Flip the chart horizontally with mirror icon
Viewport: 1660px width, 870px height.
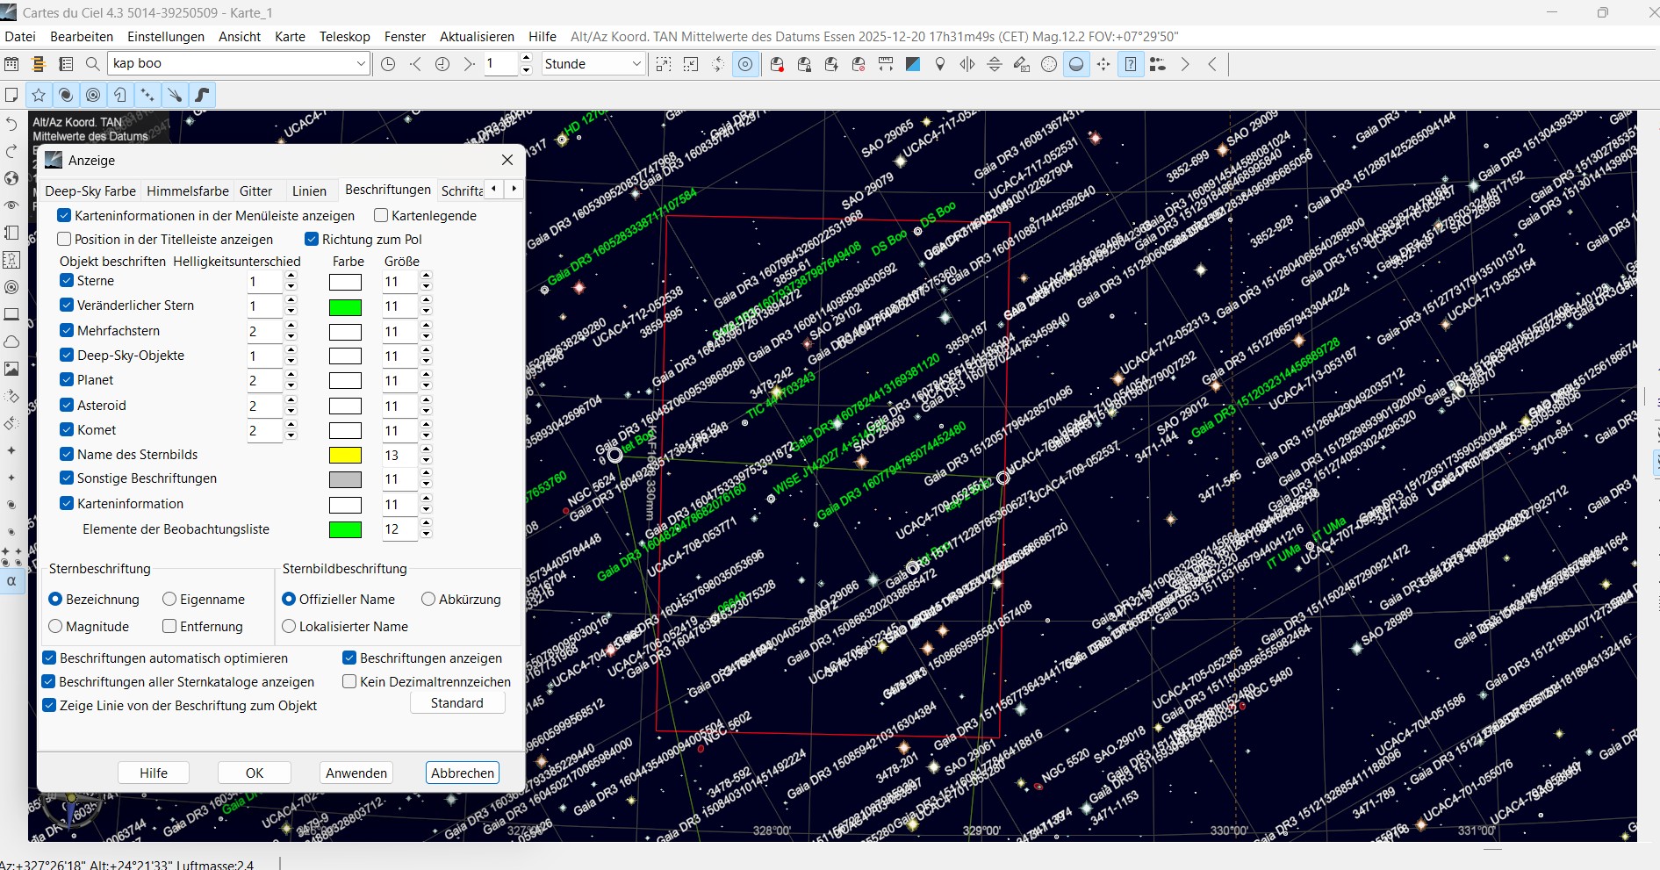click(x=967, y=64)
